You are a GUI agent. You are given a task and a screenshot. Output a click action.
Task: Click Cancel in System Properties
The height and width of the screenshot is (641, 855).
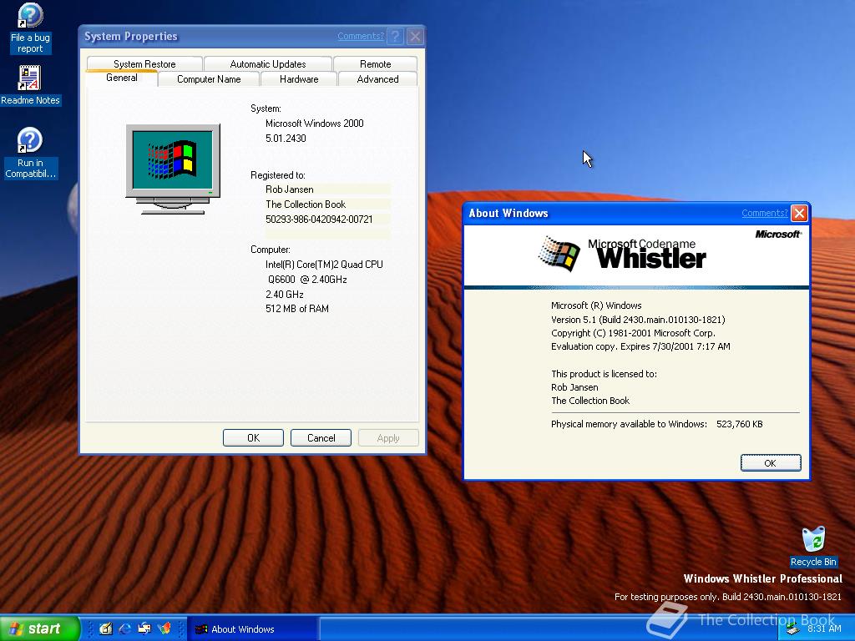tap(321, 437)
